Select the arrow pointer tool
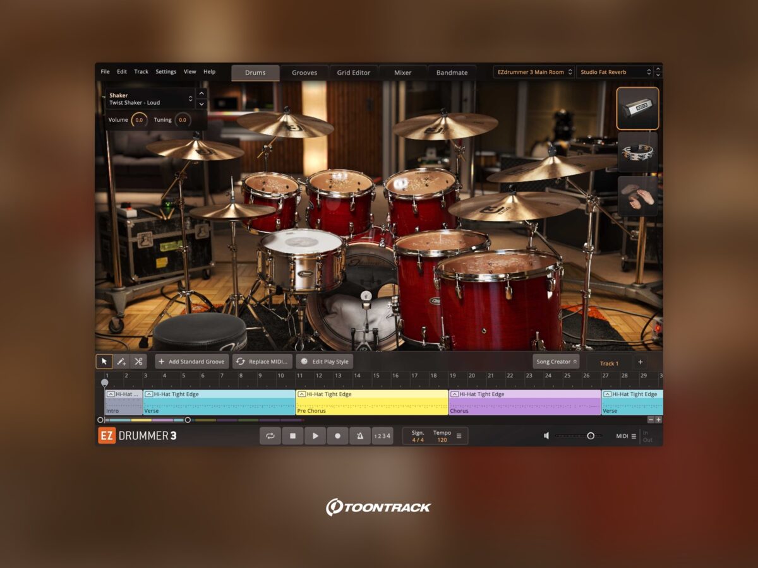Viewport: 758px width, 568px height. [104, 362]
